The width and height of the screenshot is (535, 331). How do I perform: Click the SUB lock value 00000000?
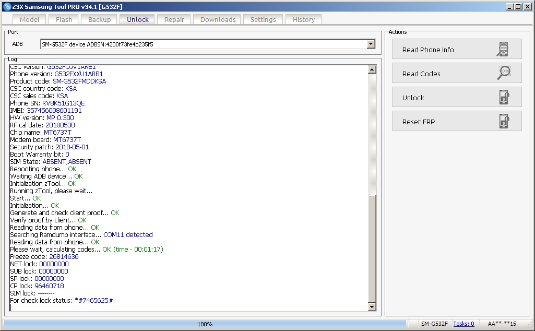[53, 271]
